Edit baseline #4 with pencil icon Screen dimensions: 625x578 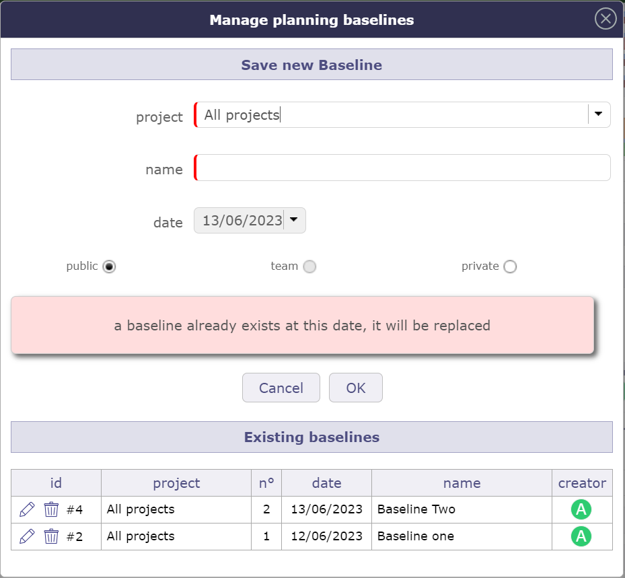27,509
